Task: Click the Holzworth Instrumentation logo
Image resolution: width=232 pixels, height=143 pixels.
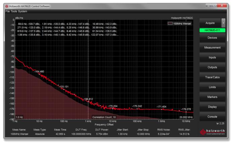Action: (x=212, y=132)
